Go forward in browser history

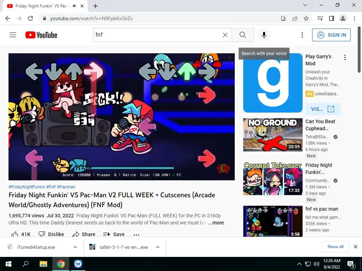(x=19, y=18)
